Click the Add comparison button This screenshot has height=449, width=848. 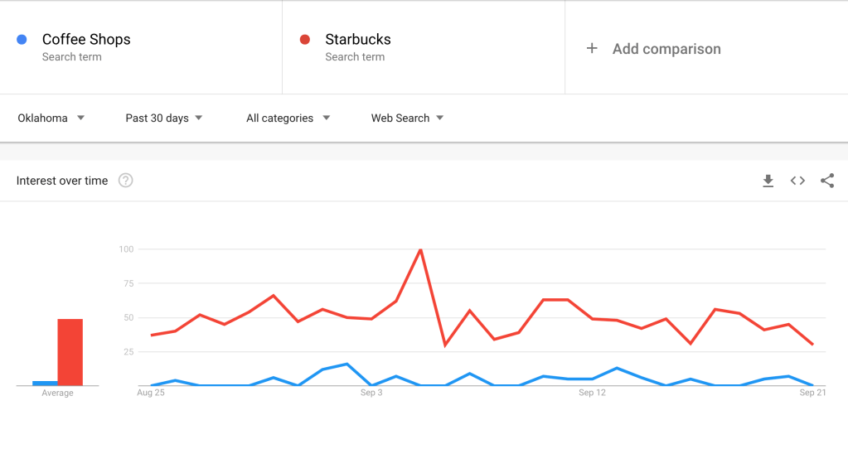666,49
